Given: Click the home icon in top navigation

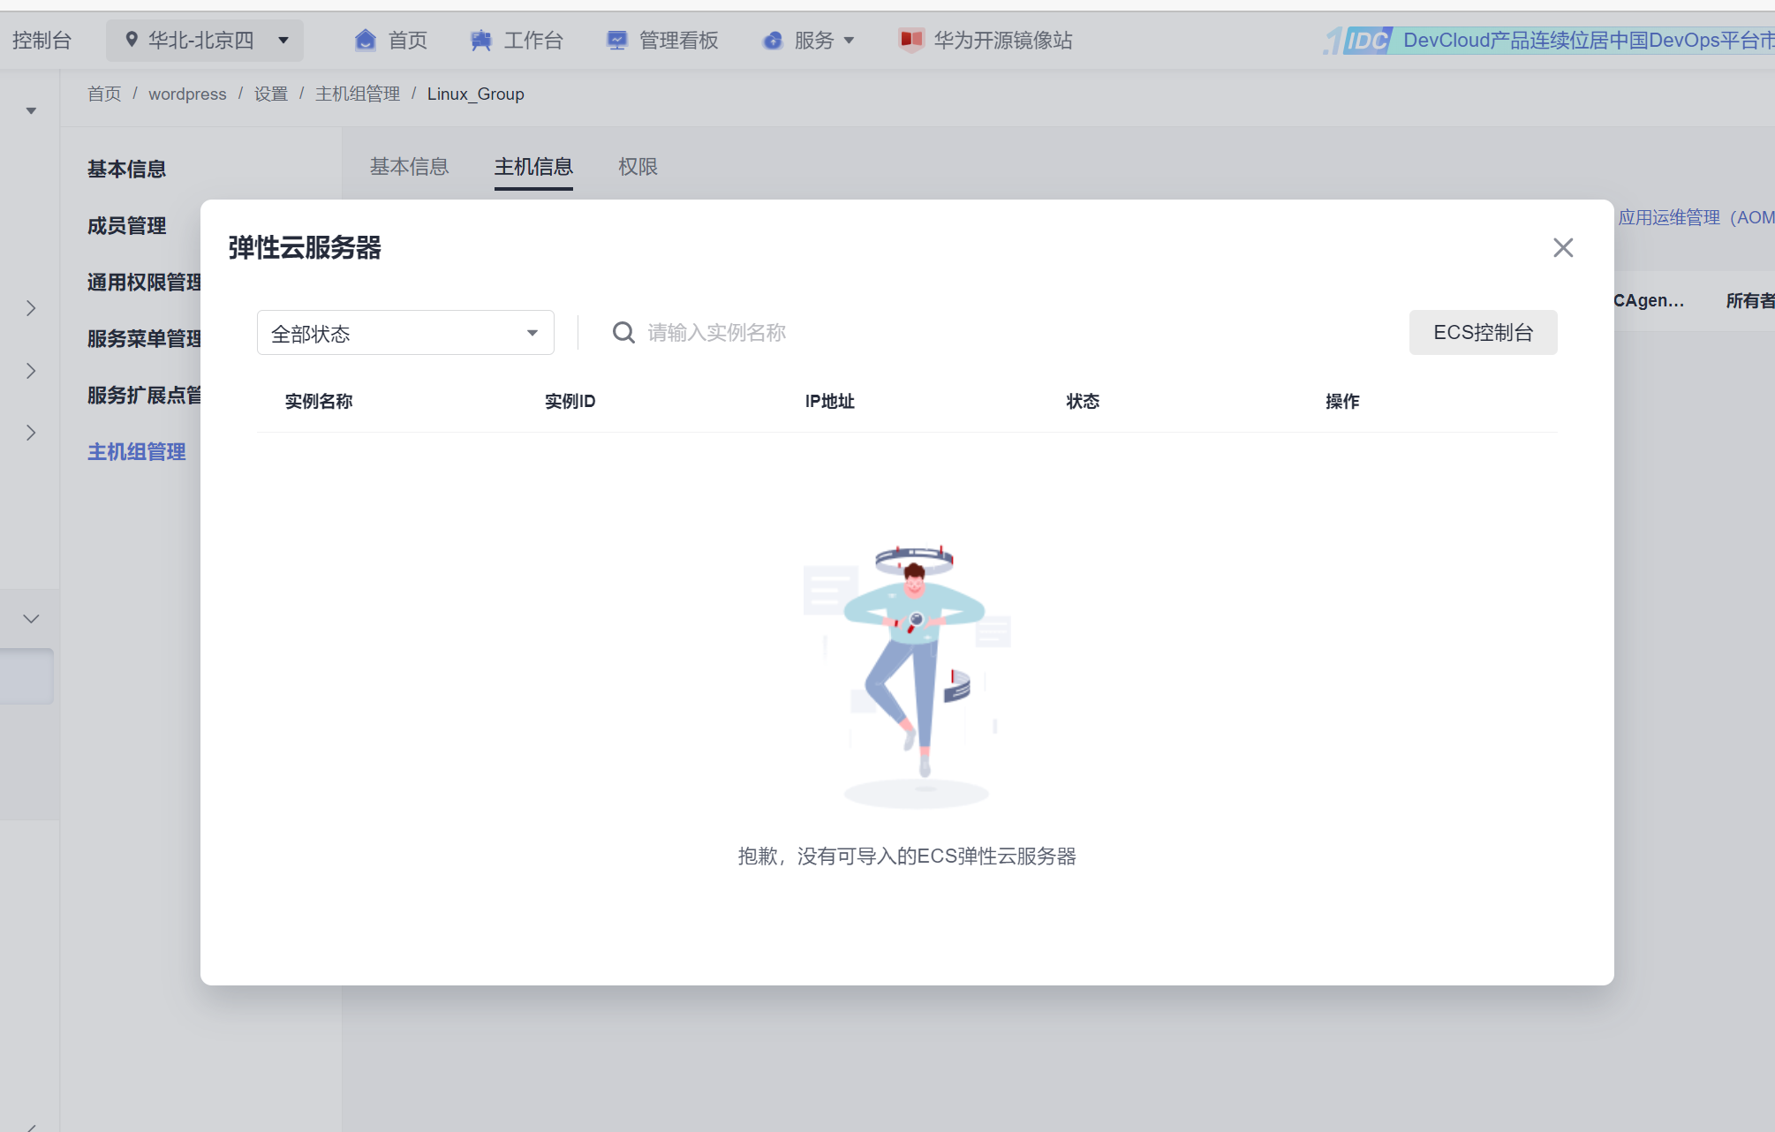Looking at the screenshot, I should [365, 41].
